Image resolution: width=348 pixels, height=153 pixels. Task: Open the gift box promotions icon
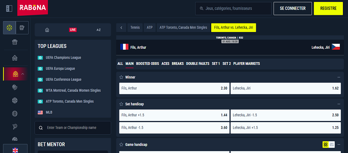[14, 42]
